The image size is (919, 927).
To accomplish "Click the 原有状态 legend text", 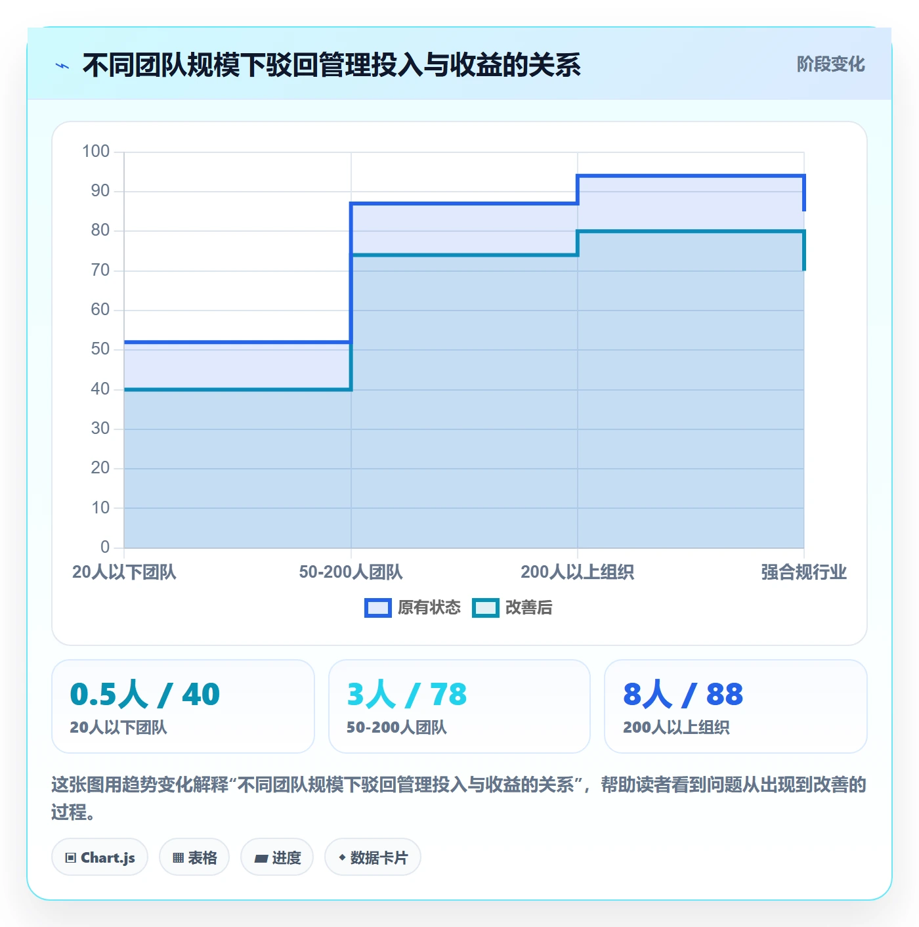I will click(429, 608).
